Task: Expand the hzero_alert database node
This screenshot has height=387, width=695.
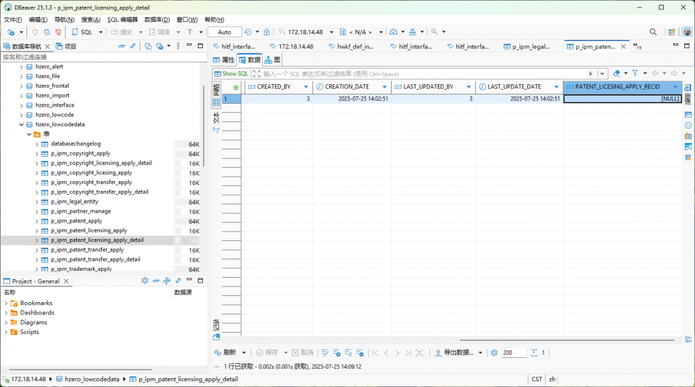Action: [21, 67]
